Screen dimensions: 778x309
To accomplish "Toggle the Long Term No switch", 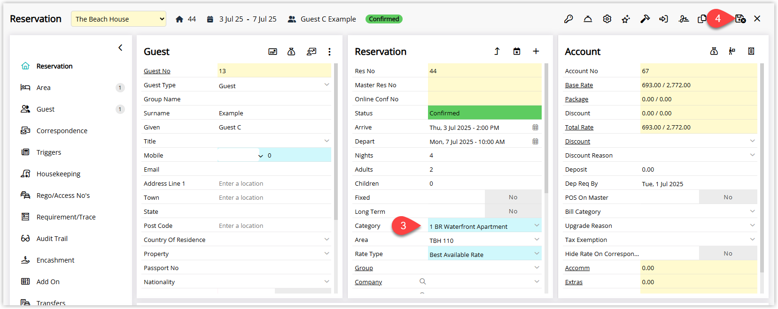I will [513, 211].
